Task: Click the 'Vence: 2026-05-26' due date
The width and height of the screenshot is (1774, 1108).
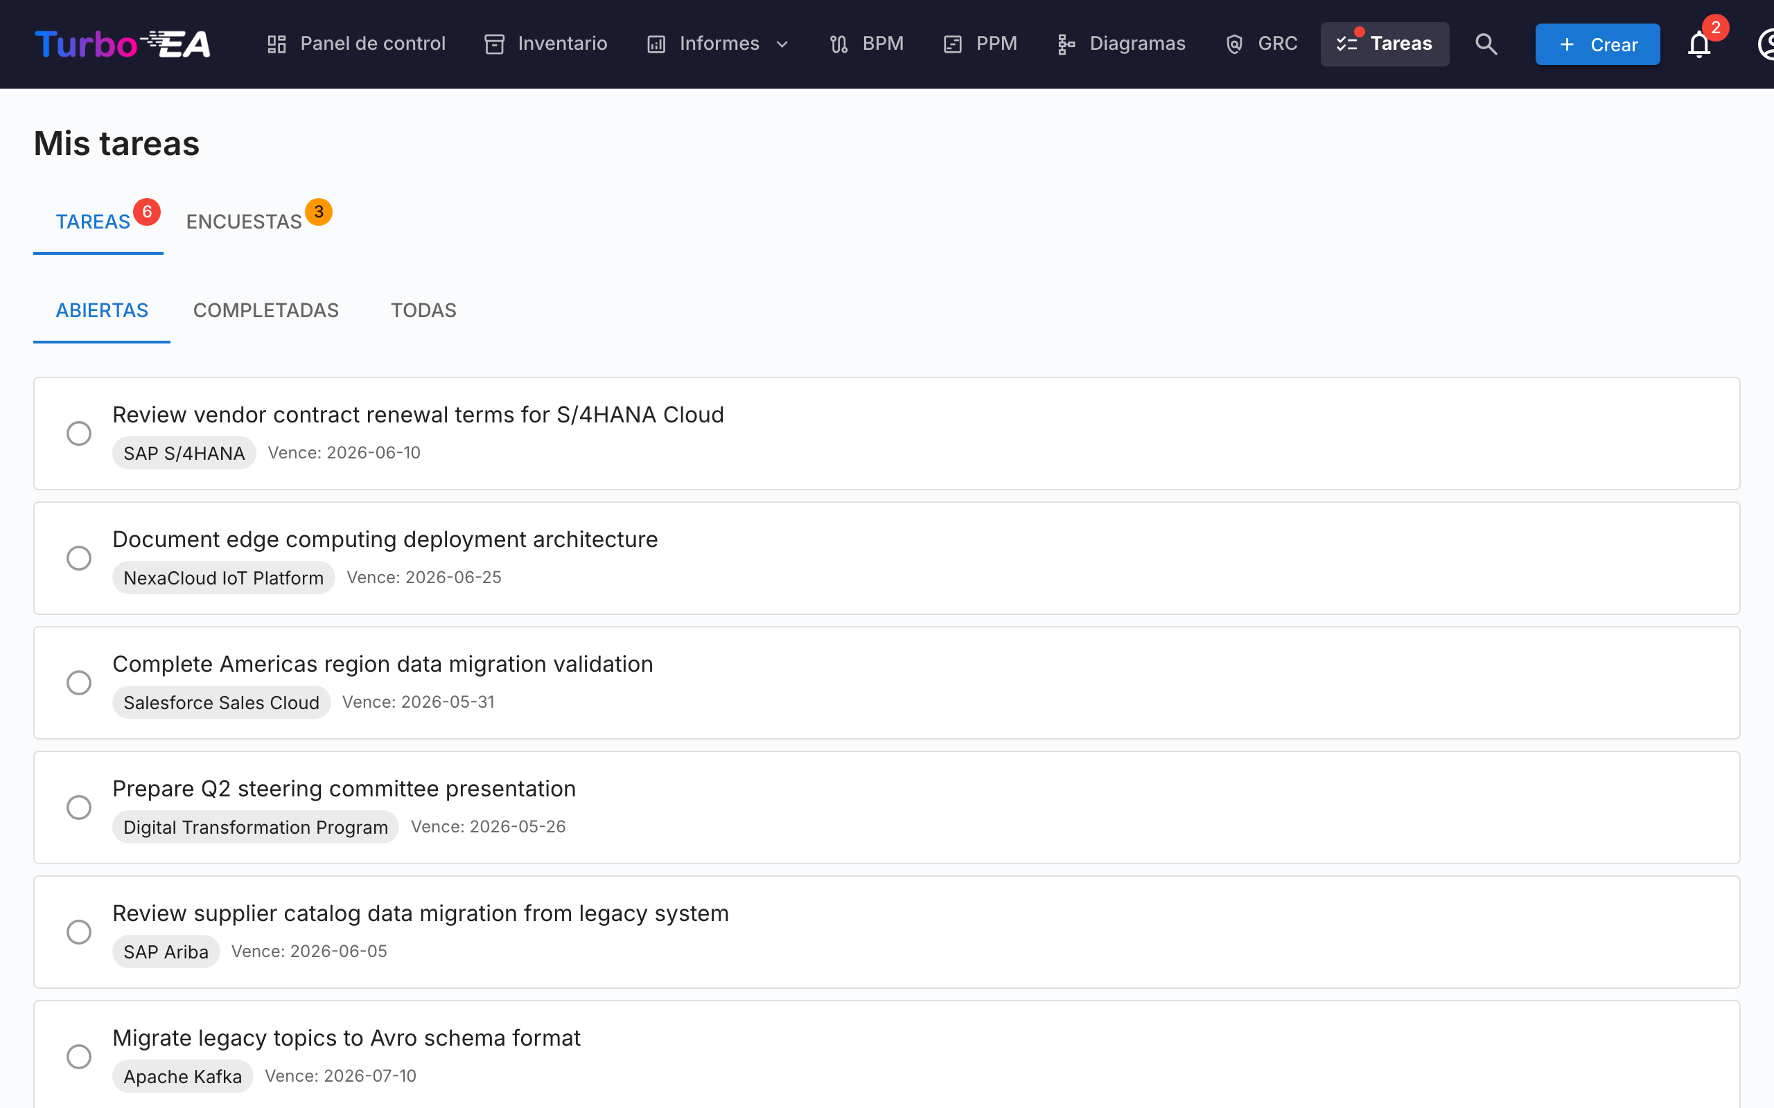Action: [x=489, y=827]
